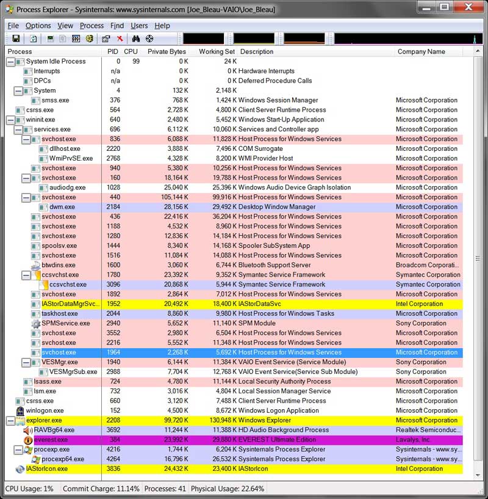Collapse the procexp.exe tree node

pyautogui.click(x=18, y=450)
